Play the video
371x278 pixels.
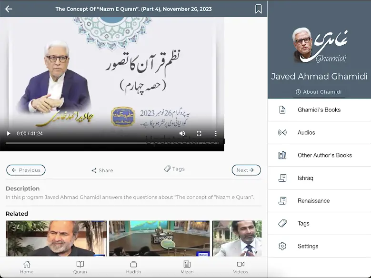click(x=9, y=133)
